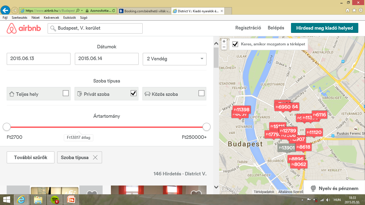
Task: Click Ft8618 map price marker
Action: (x=303, y=147)
